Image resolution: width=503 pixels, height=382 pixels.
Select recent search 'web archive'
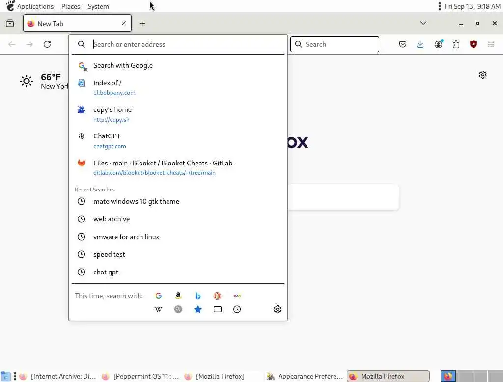point(178,219)
